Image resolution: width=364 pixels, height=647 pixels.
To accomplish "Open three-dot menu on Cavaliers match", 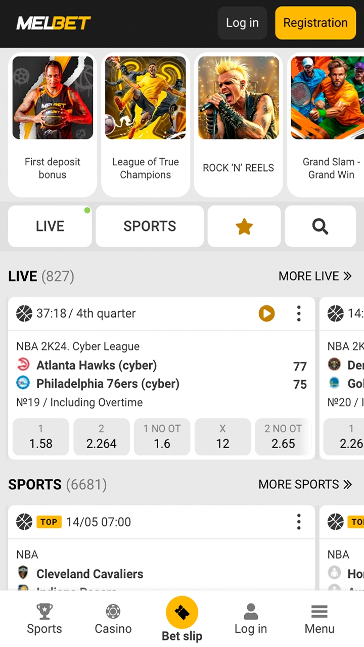I will [299, 522].
